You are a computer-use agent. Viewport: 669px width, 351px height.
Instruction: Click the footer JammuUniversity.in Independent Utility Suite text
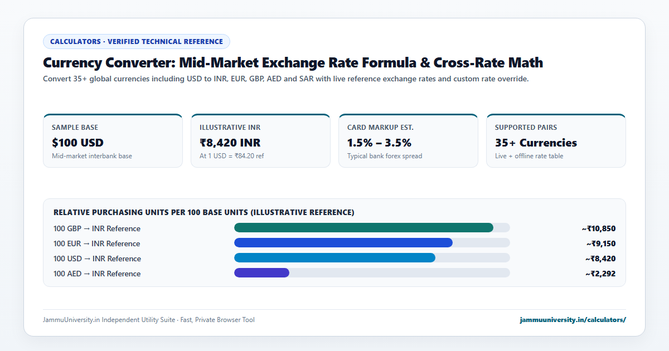click(149, 320)
